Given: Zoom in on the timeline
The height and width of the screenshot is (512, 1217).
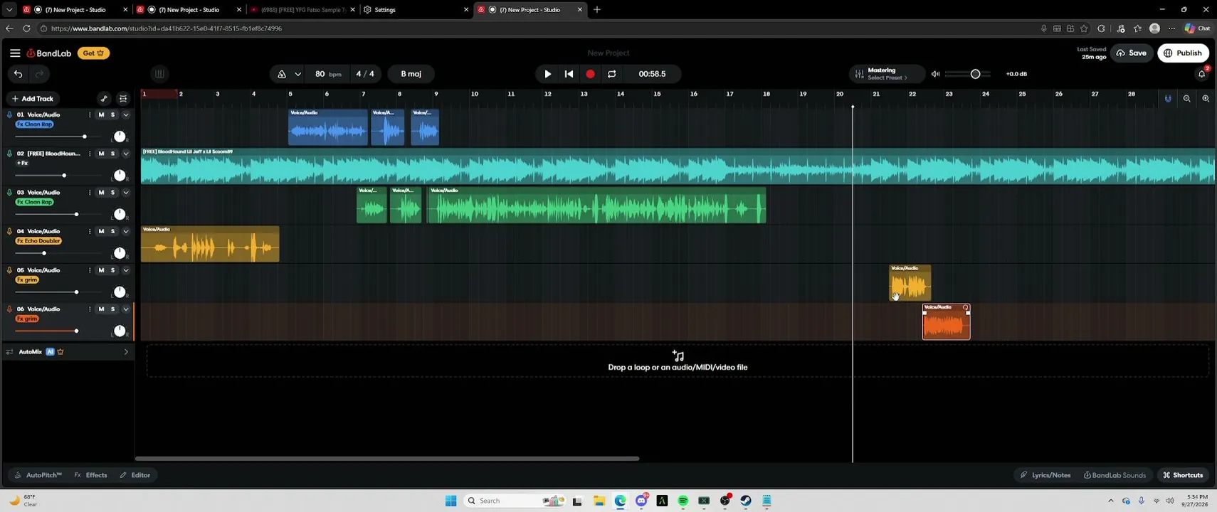Looking at the screenshot, I should pos(1206,99).
